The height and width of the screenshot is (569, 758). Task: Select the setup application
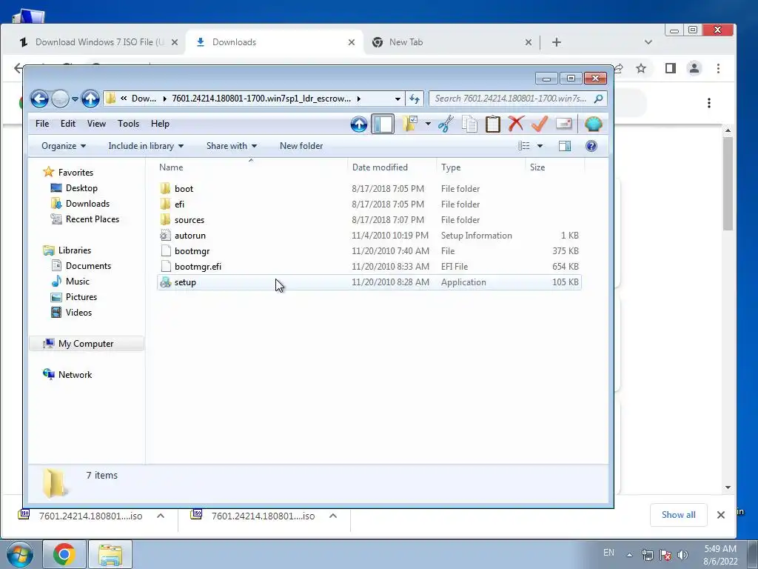(x=369, y=282)
